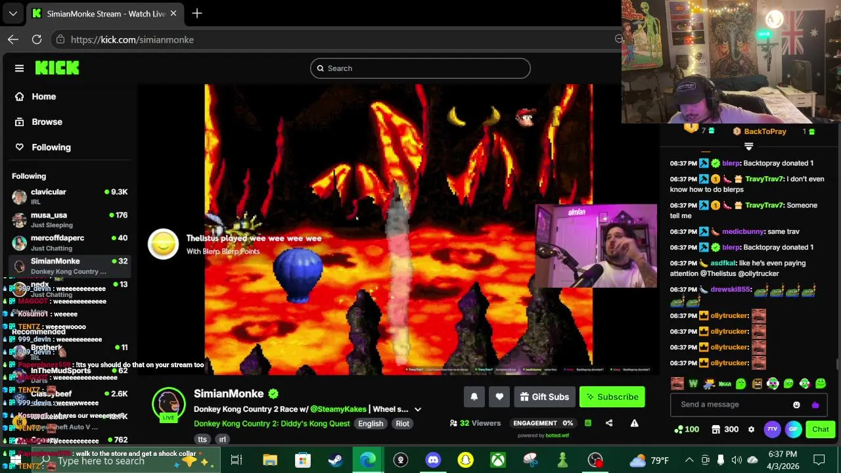This screenshot has width=841, height=473.
Task: Open Donkey Kong Country 2 category link
Action: (x=272, y=424)
